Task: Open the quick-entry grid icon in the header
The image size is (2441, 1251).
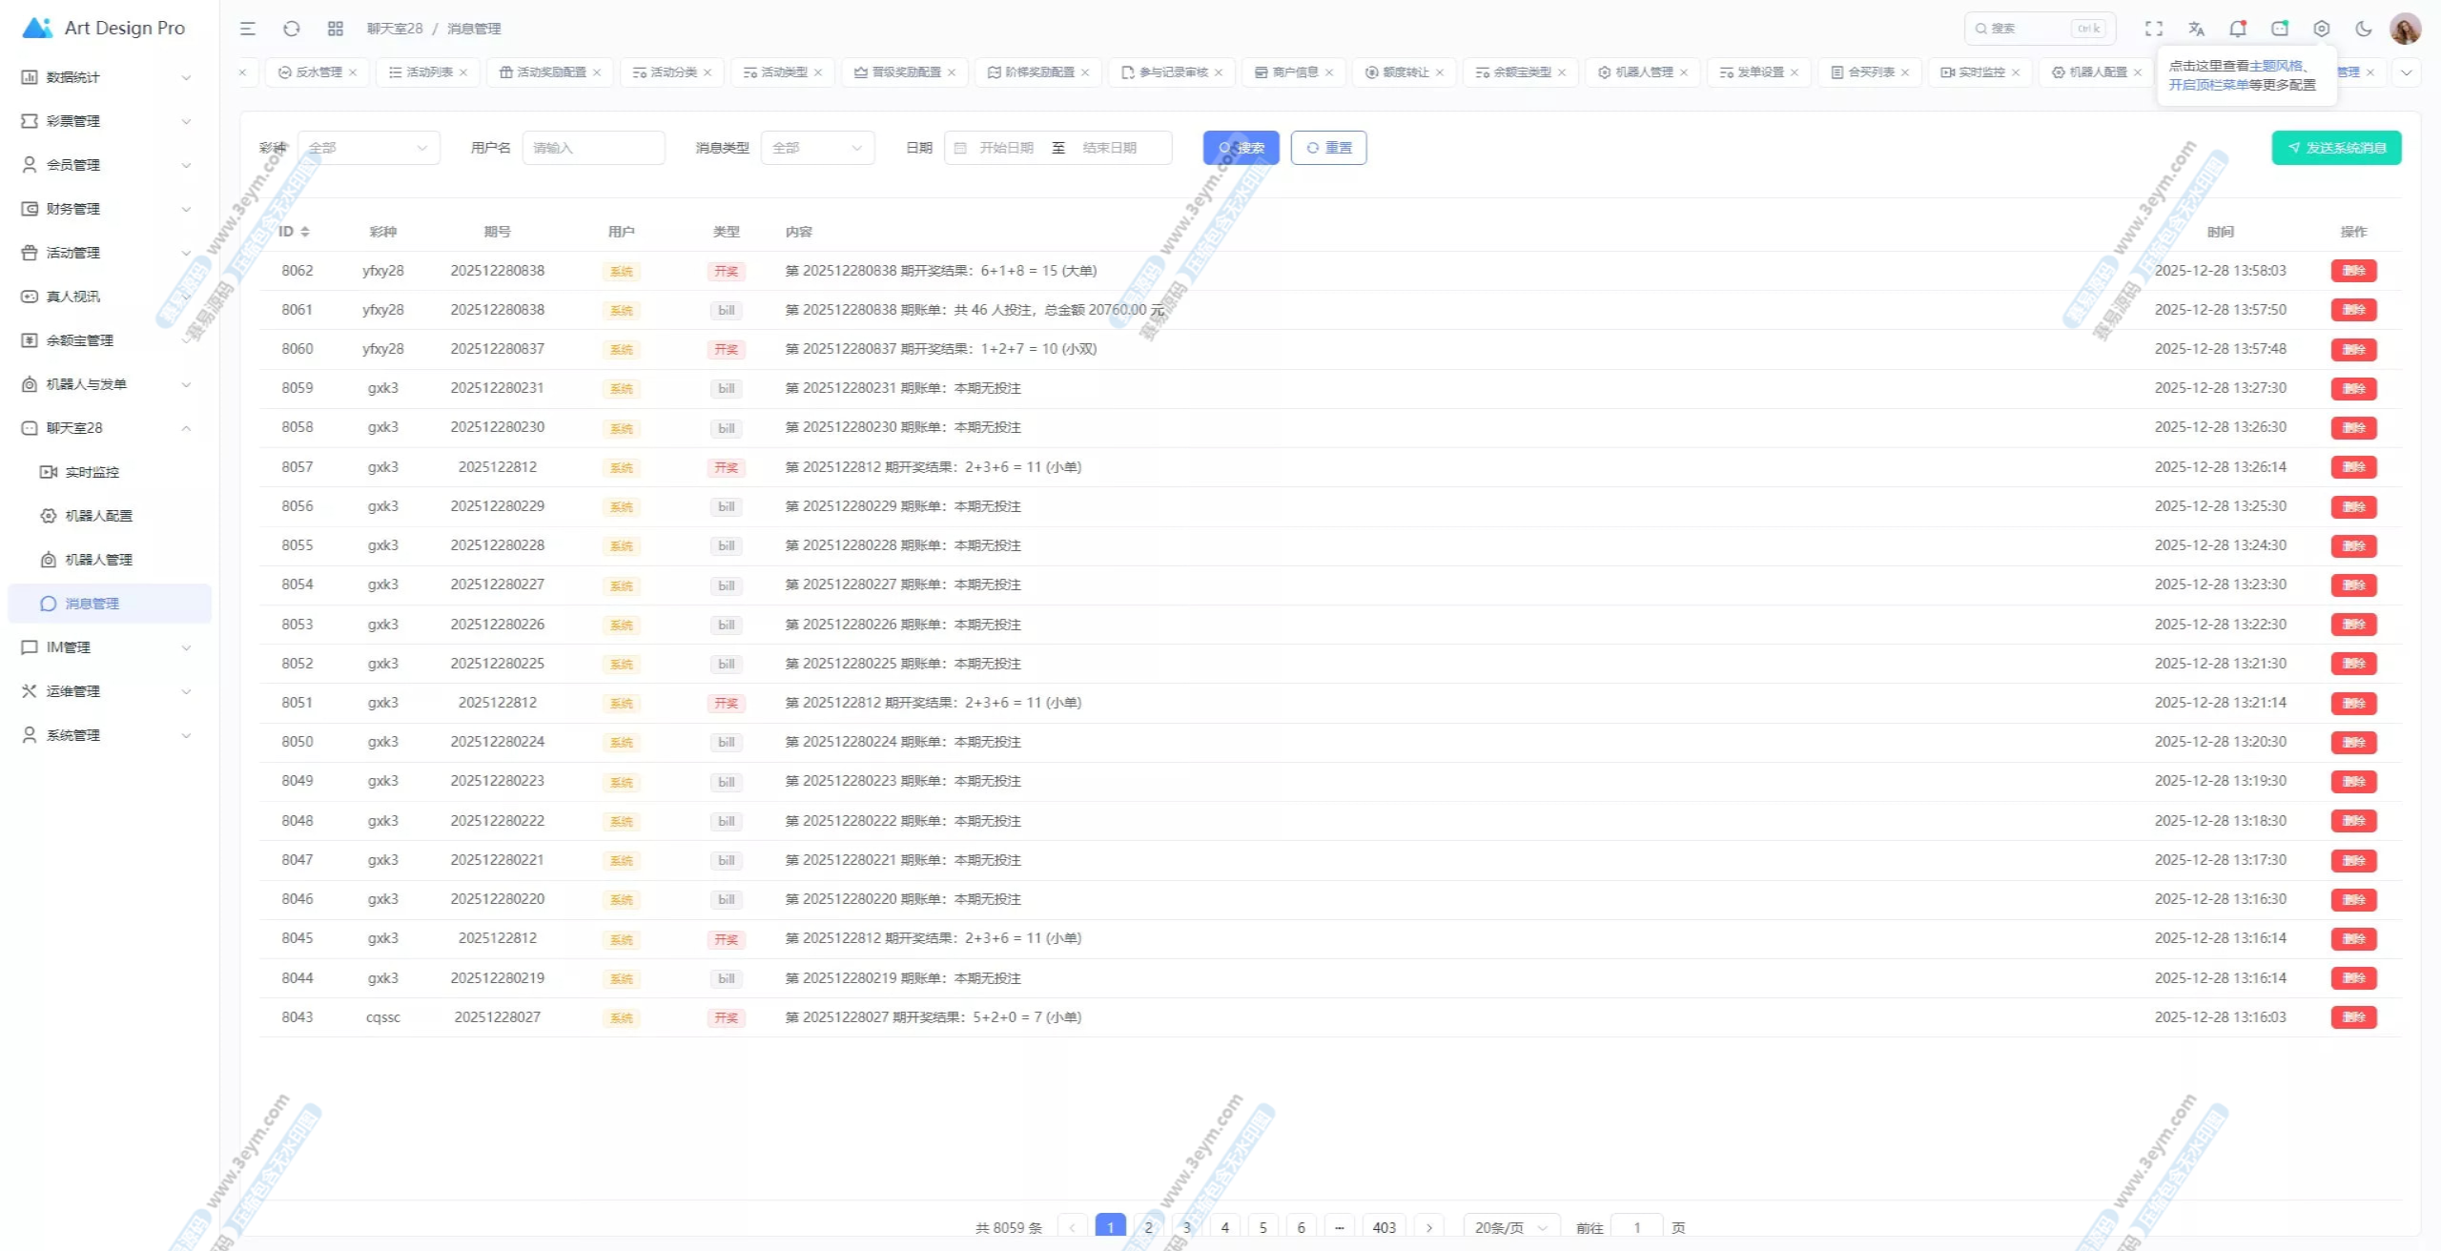Action: [x=336, y=29]
